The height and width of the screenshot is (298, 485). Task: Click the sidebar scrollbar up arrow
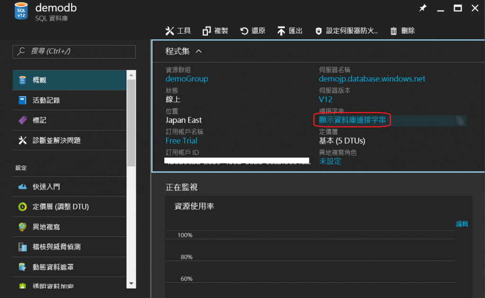click(x=131, y=75)
